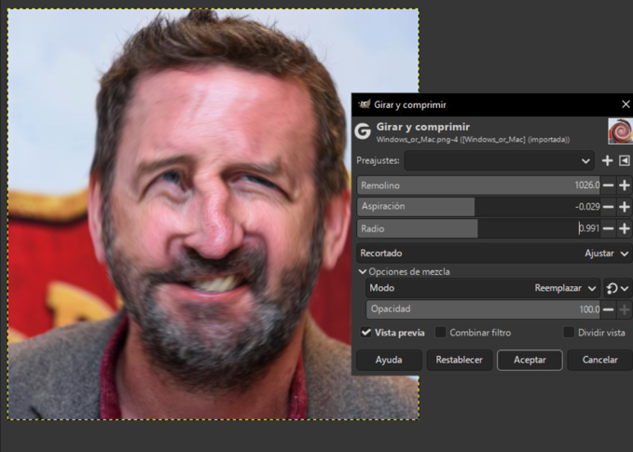Increase the Radio value with plus
The height and width of the screenshot is (452, 633).
click(625, 228)
